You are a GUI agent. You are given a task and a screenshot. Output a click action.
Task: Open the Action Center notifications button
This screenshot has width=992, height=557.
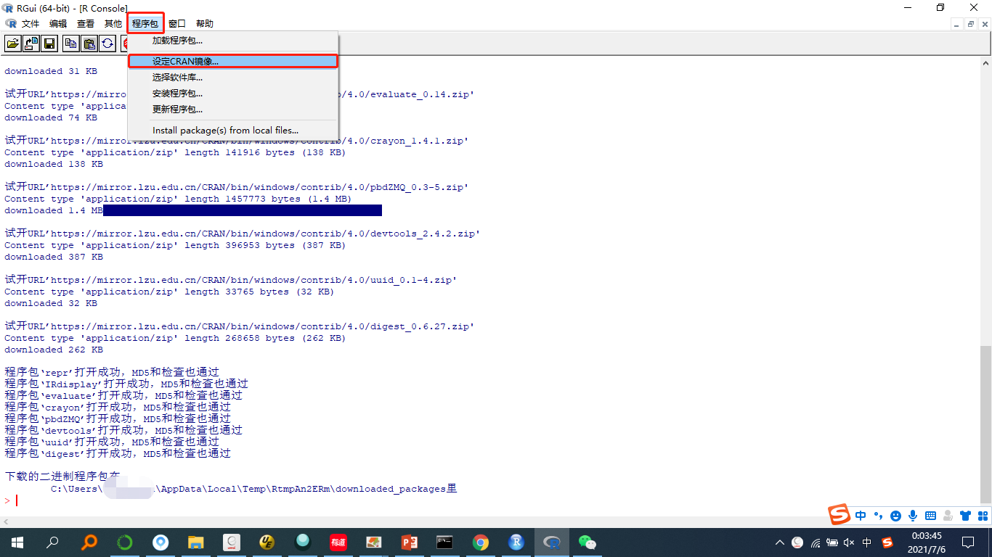(967, 542)
